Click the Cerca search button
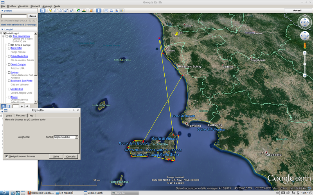The height and width of the screenshot is (195, 313). (x=32, y=16)
